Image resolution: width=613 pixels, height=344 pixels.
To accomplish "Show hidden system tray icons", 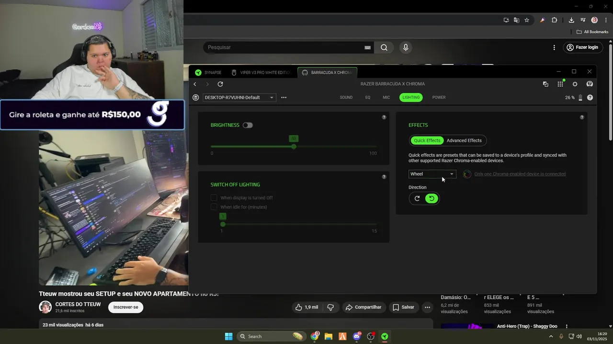I will [550, 336].
